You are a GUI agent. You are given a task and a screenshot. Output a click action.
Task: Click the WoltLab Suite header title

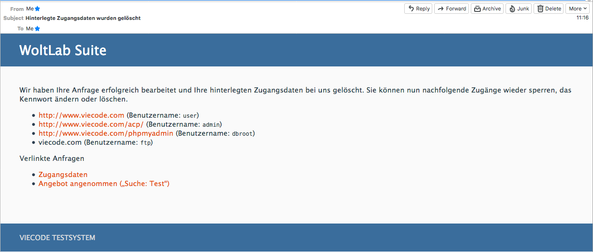63,50
